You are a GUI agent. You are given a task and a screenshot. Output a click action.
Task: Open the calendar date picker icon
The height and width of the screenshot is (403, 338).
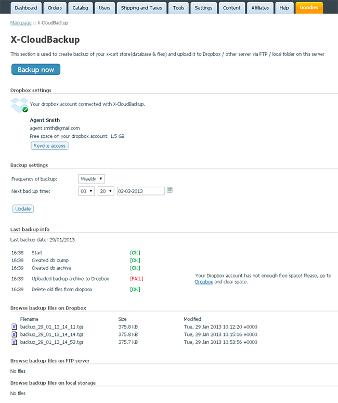coord(170,190)
